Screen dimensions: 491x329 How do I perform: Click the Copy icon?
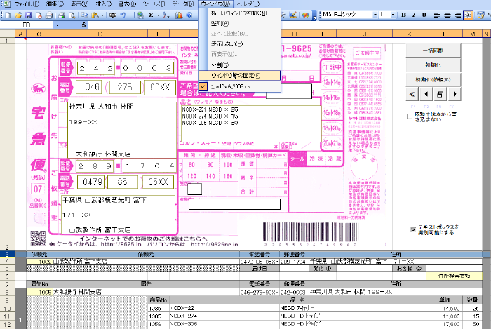point(85,15)
